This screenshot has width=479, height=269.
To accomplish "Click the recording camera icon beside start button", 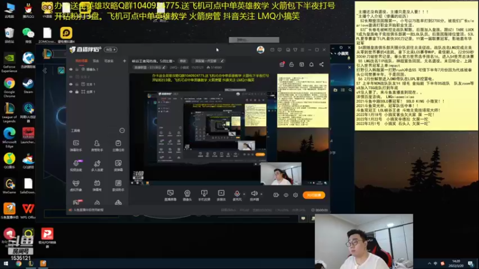I will [x=276, y=195].
